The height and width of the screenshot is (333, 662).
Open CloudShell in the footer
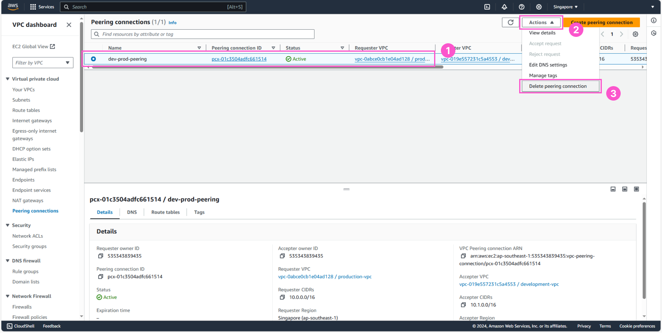21,326
